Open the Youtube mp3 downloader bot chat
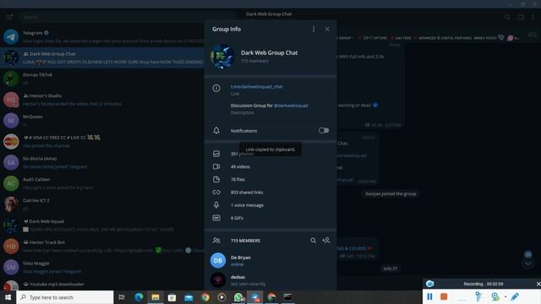This screenshot has width=541, height=304. pos(102,284)
